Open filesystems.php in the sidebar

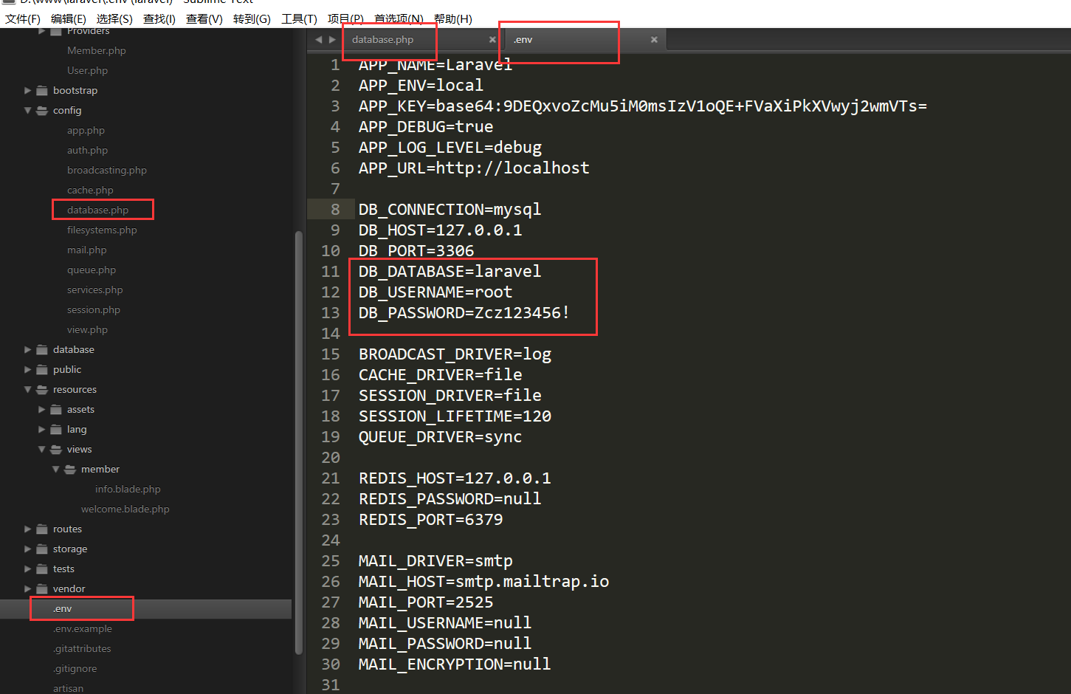coord(102,230)
